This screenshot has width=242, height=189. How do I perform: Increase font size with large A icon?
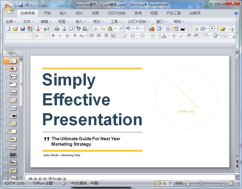coord(174,36)
